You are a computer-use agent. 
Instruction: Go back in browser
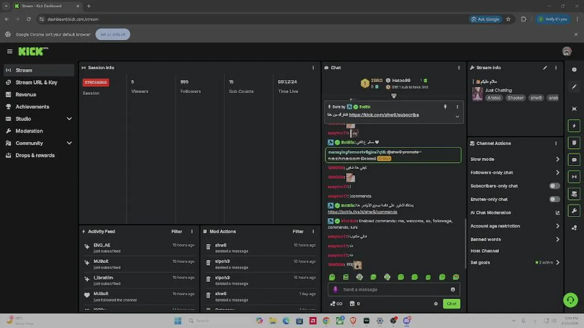[6, 19]
